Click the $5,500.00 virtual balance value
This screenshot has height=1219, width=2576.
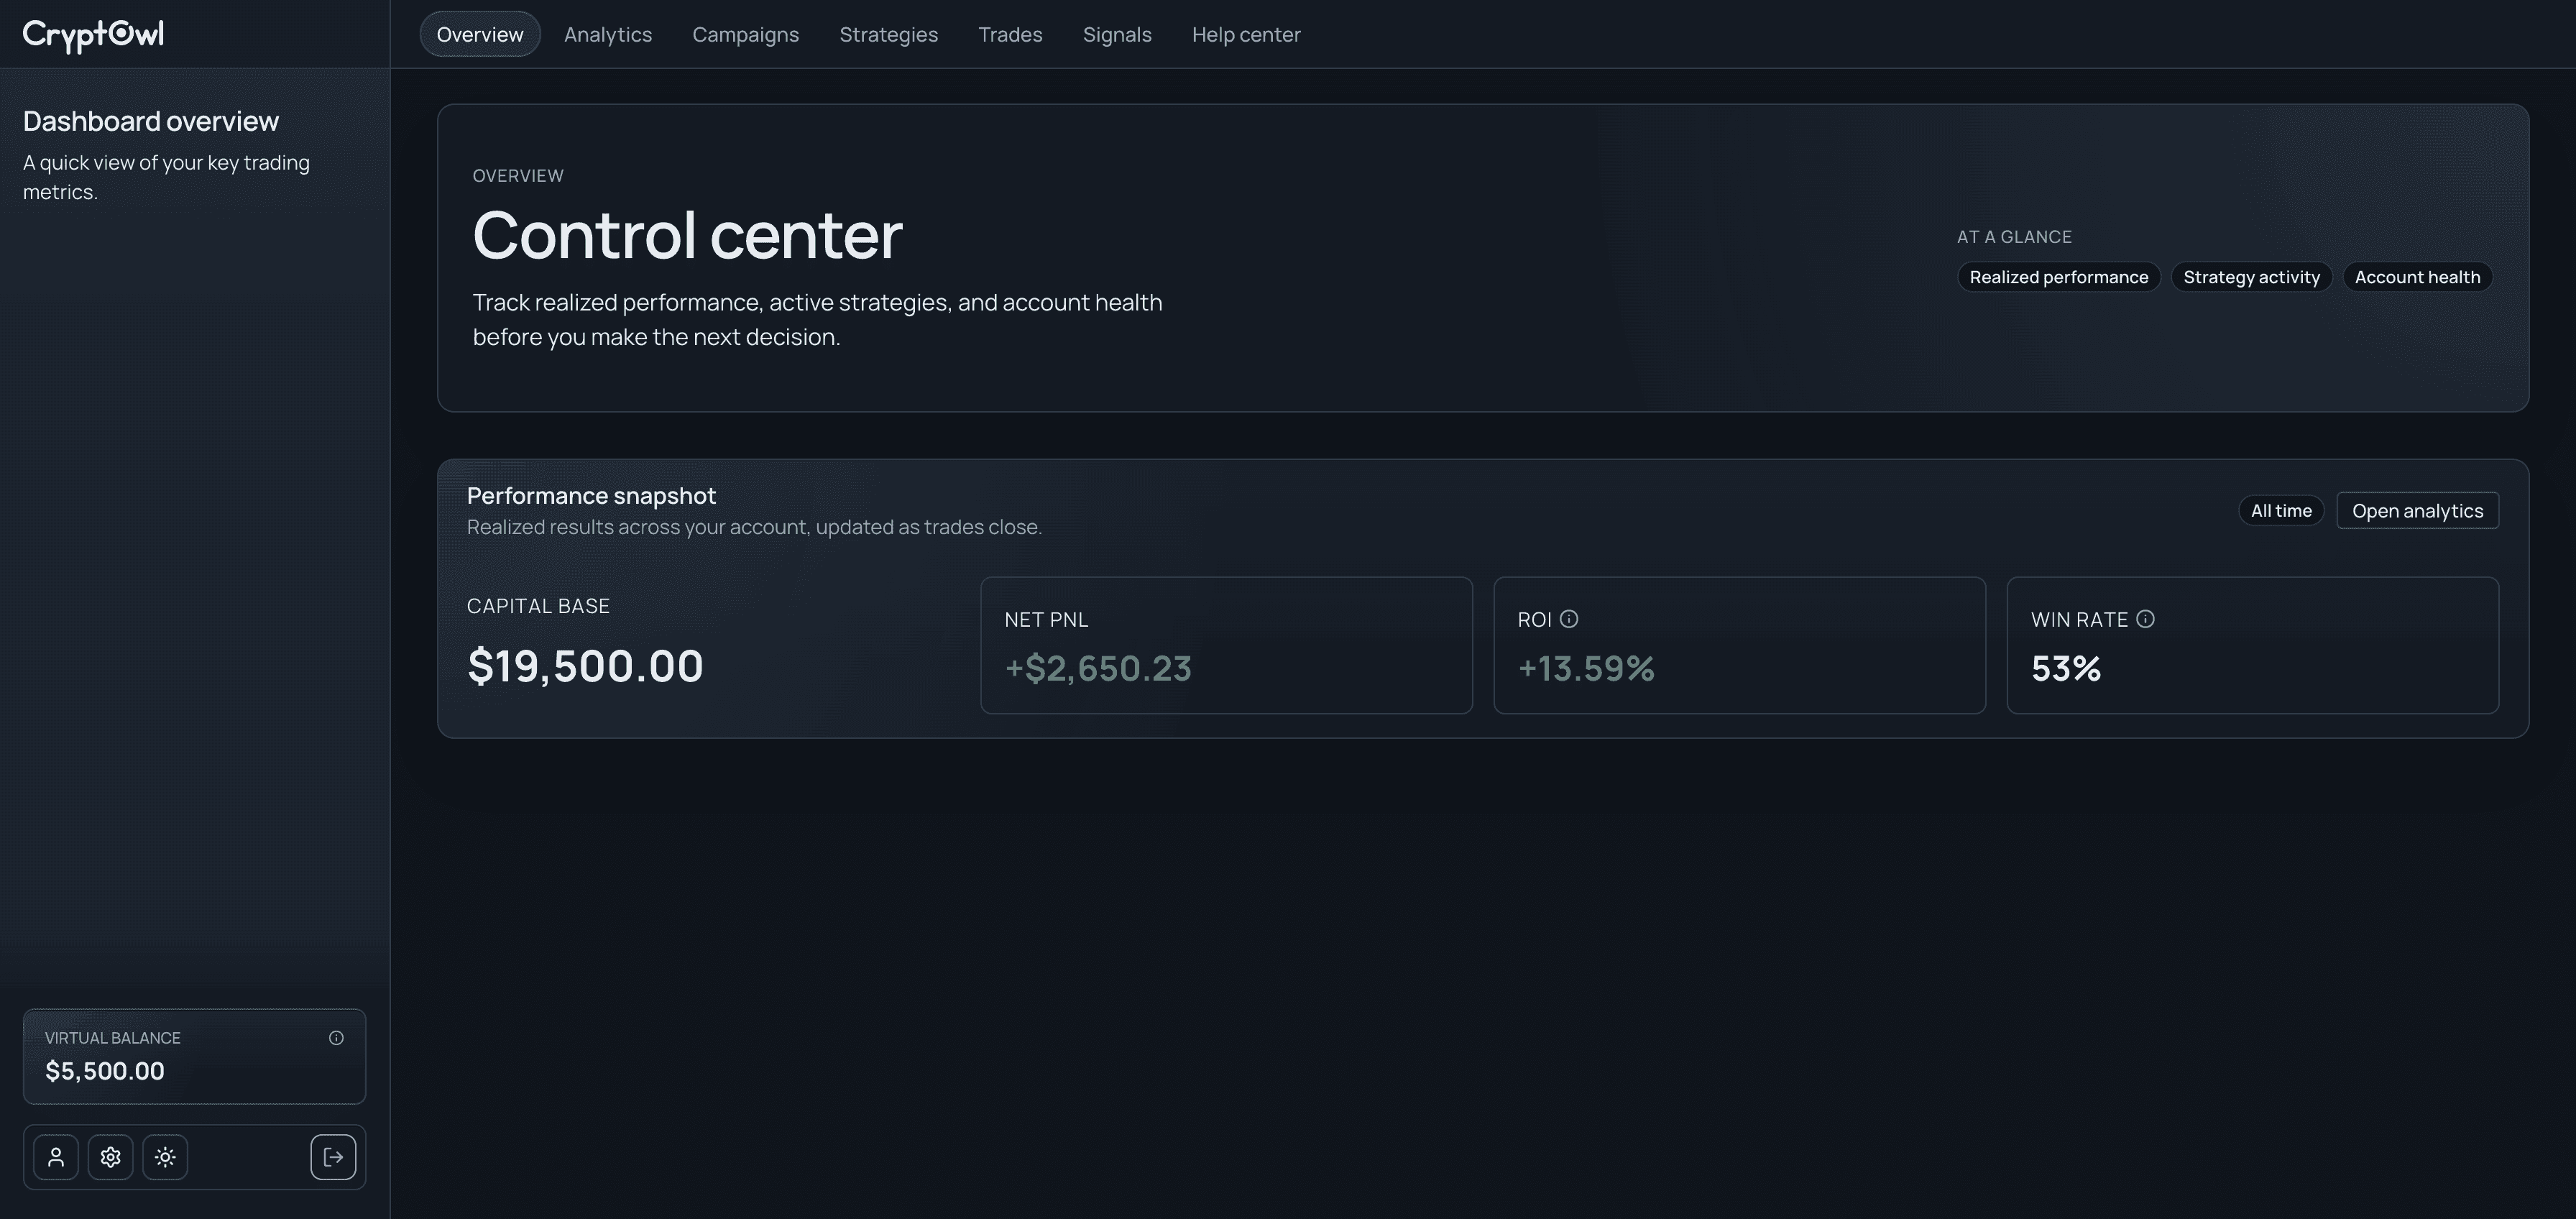[x=105, y=1071]
